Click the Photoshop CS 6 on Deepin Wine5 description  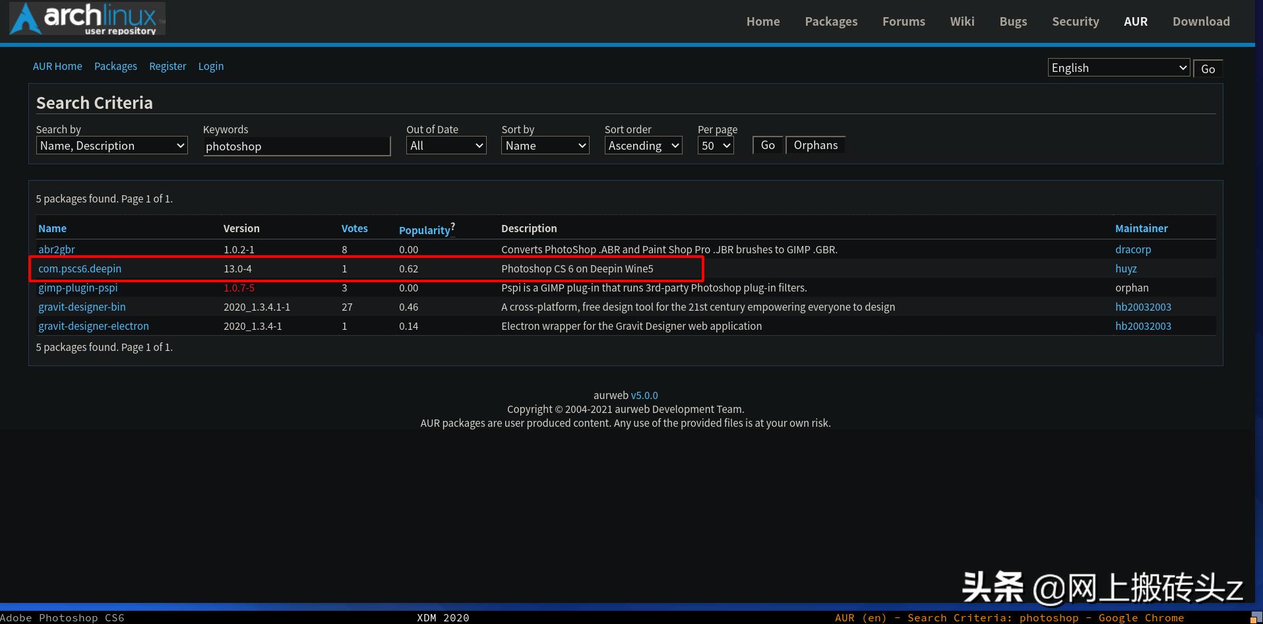pos(577,268)
